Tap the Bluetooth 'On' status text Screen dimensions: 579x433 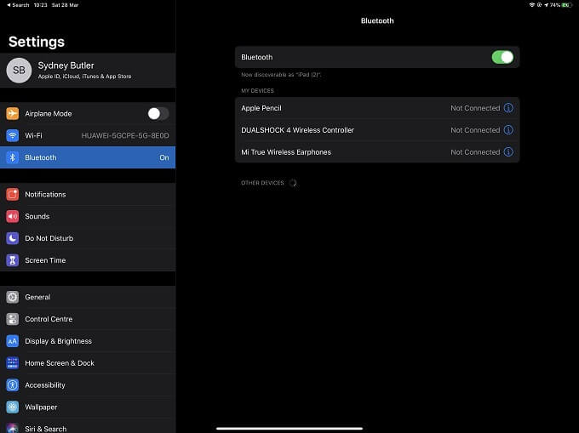click(164, 157)
